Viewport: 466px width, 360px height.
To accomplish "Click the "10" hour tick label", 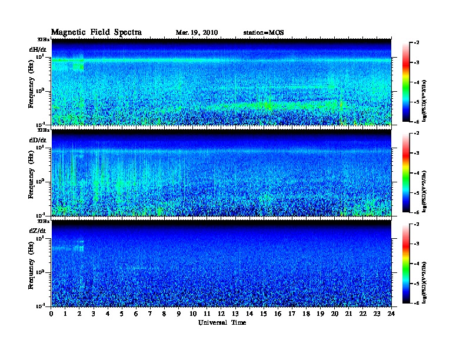I will click(x=193, y=314).
